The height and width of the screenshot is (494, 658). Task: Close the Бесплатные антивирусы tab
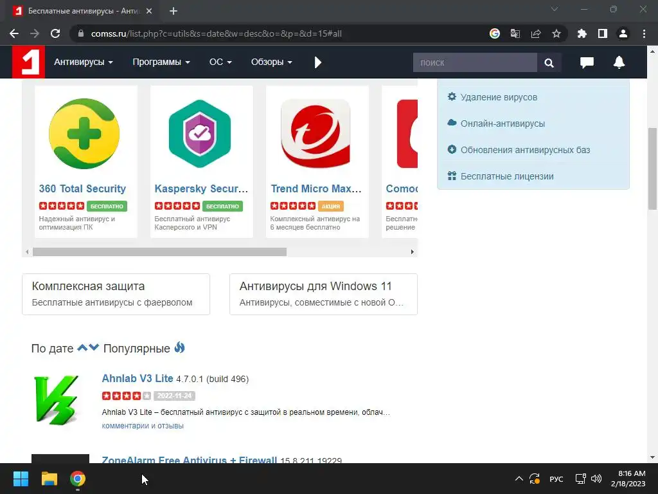149,11
